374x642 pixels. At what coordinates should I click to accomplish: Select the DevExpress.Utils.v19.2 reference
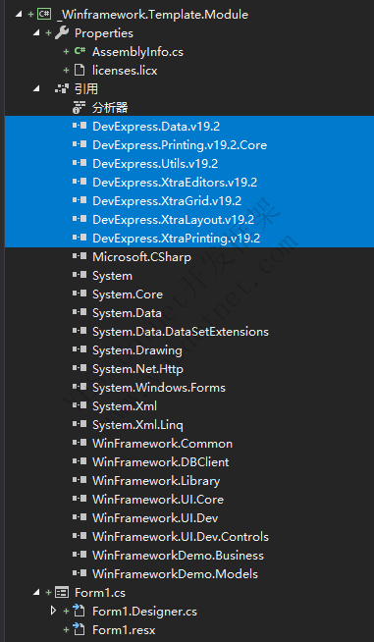click(x=155, y=163)
